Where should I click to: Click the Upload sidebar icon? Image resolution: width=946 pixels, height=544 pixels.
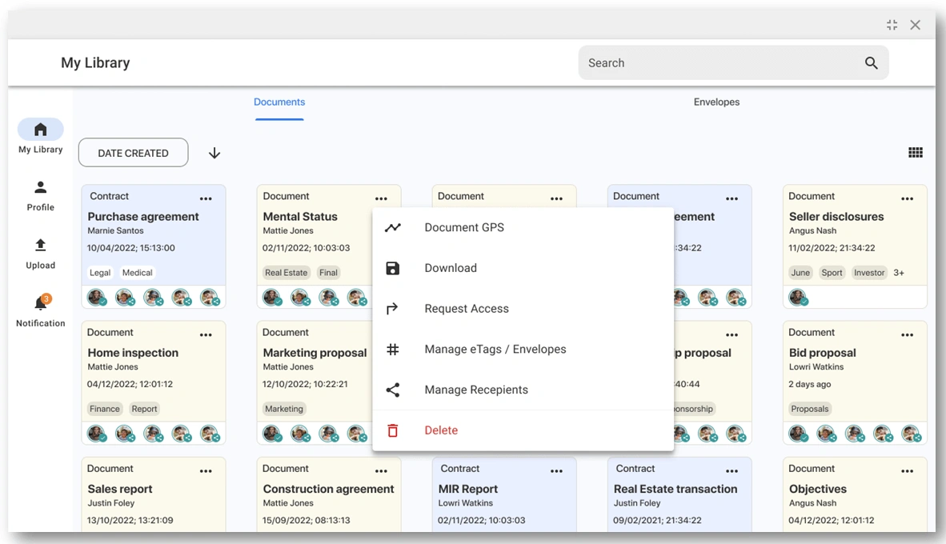(41, 245)
